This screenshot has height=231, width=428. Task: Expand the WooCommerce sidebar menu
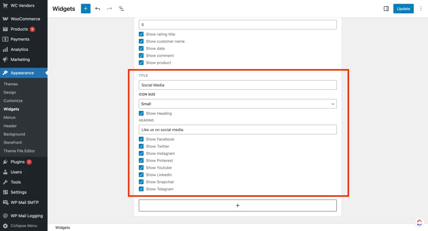pos(25,19)
